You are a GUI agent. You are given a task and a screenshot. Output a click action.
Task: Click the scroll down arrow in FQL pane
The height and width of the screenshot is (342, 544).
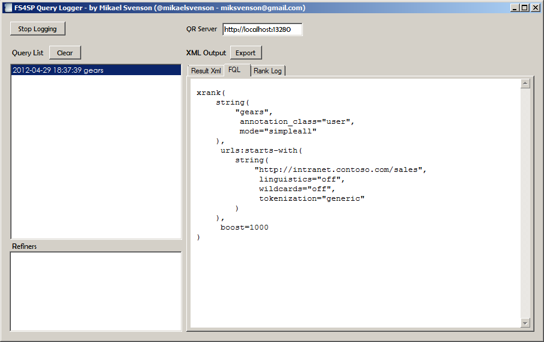click(525, 323)
